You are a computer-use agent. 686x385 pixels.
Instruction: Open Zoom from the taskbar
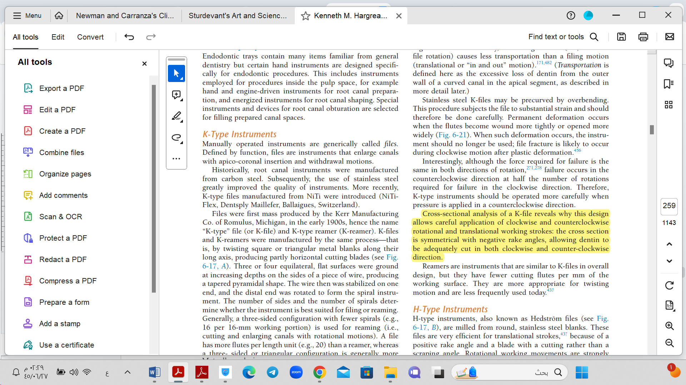click(x=296, y=373)
